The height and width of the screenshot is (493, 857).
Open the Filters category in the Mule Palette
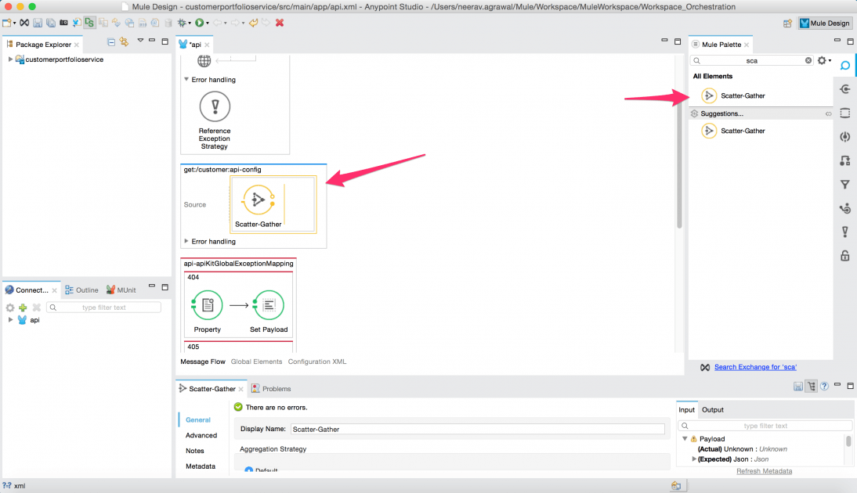coord(845,184)
